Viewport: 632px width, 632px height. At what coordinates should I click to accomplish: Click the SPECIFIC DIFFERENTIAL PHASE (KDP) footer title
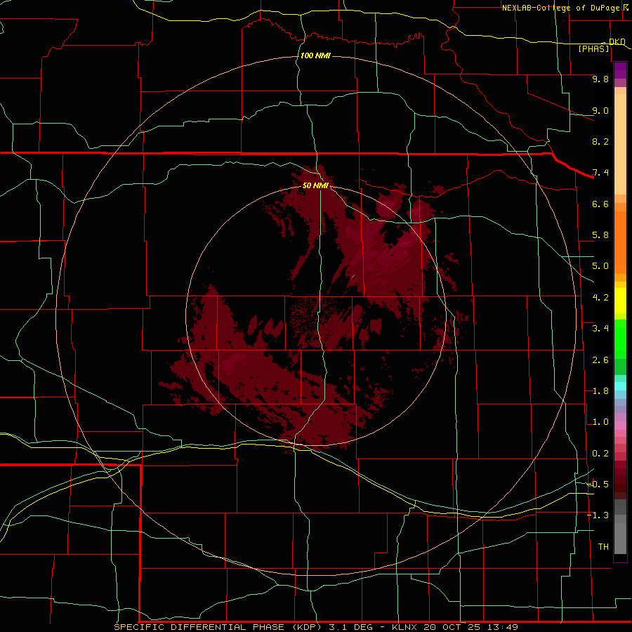[x=218, y=627]
